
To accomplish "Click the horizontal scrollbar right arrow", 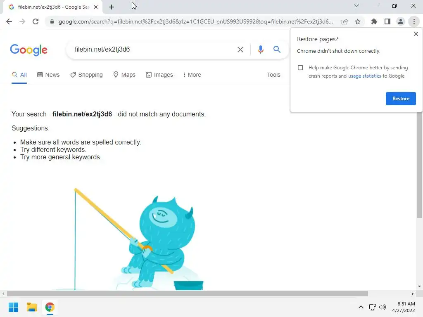I will pyautogui.click(x=413, y=294).
